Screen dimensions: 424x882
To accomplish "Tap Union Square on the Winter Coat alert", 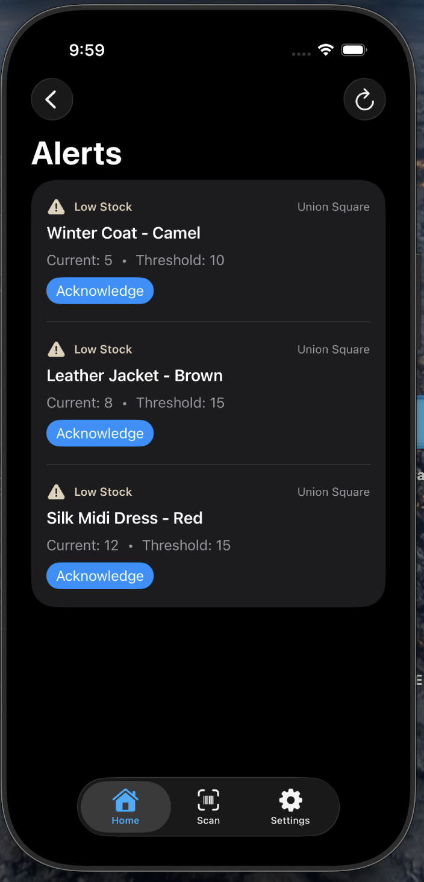I will point(333,207).
